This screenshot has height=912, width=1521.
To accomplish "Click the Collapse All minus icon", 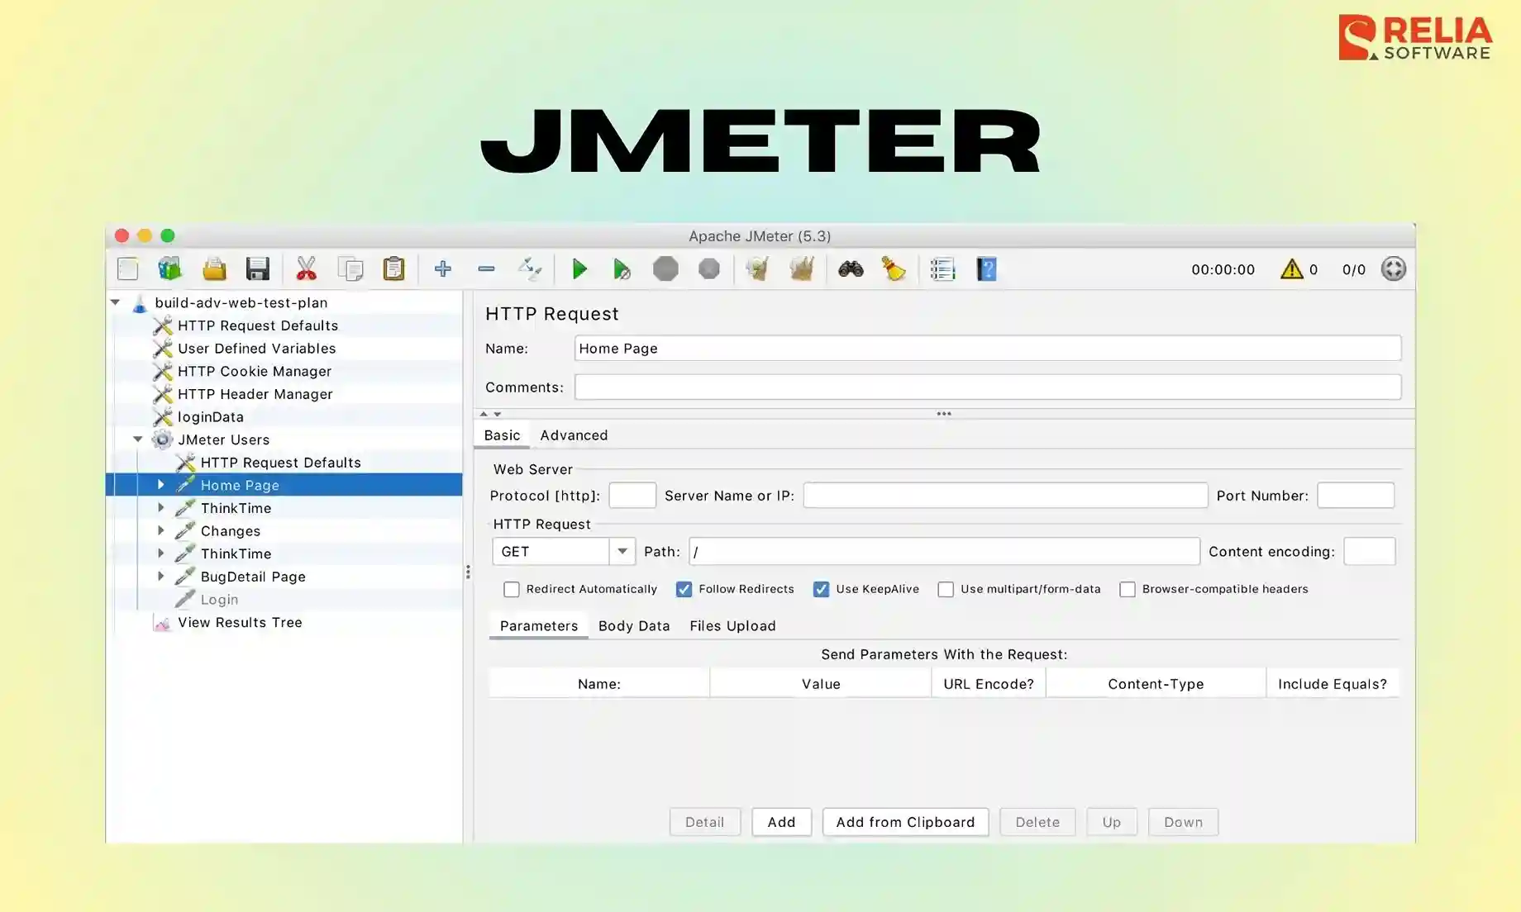I will pyautogui.click(x=486, y=269).
